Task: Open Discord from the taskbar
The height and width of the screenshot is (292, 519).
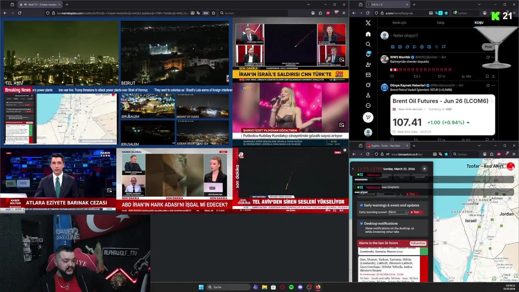Action: (x=300, y=287)
